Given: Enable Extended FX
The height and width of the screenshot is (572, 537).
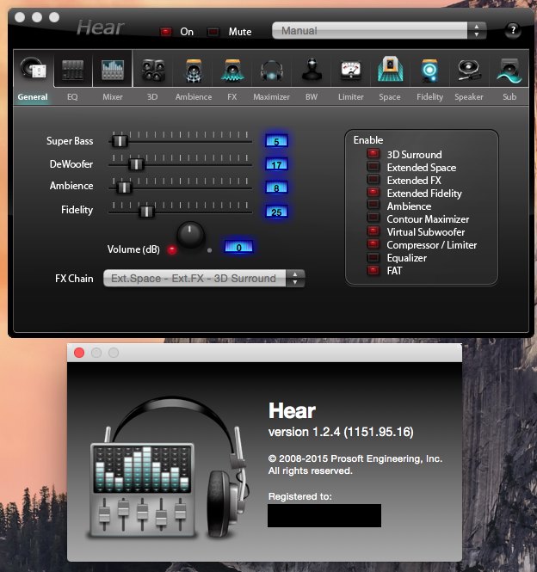Looking at the screenshot, I should (x=373, y=180).
